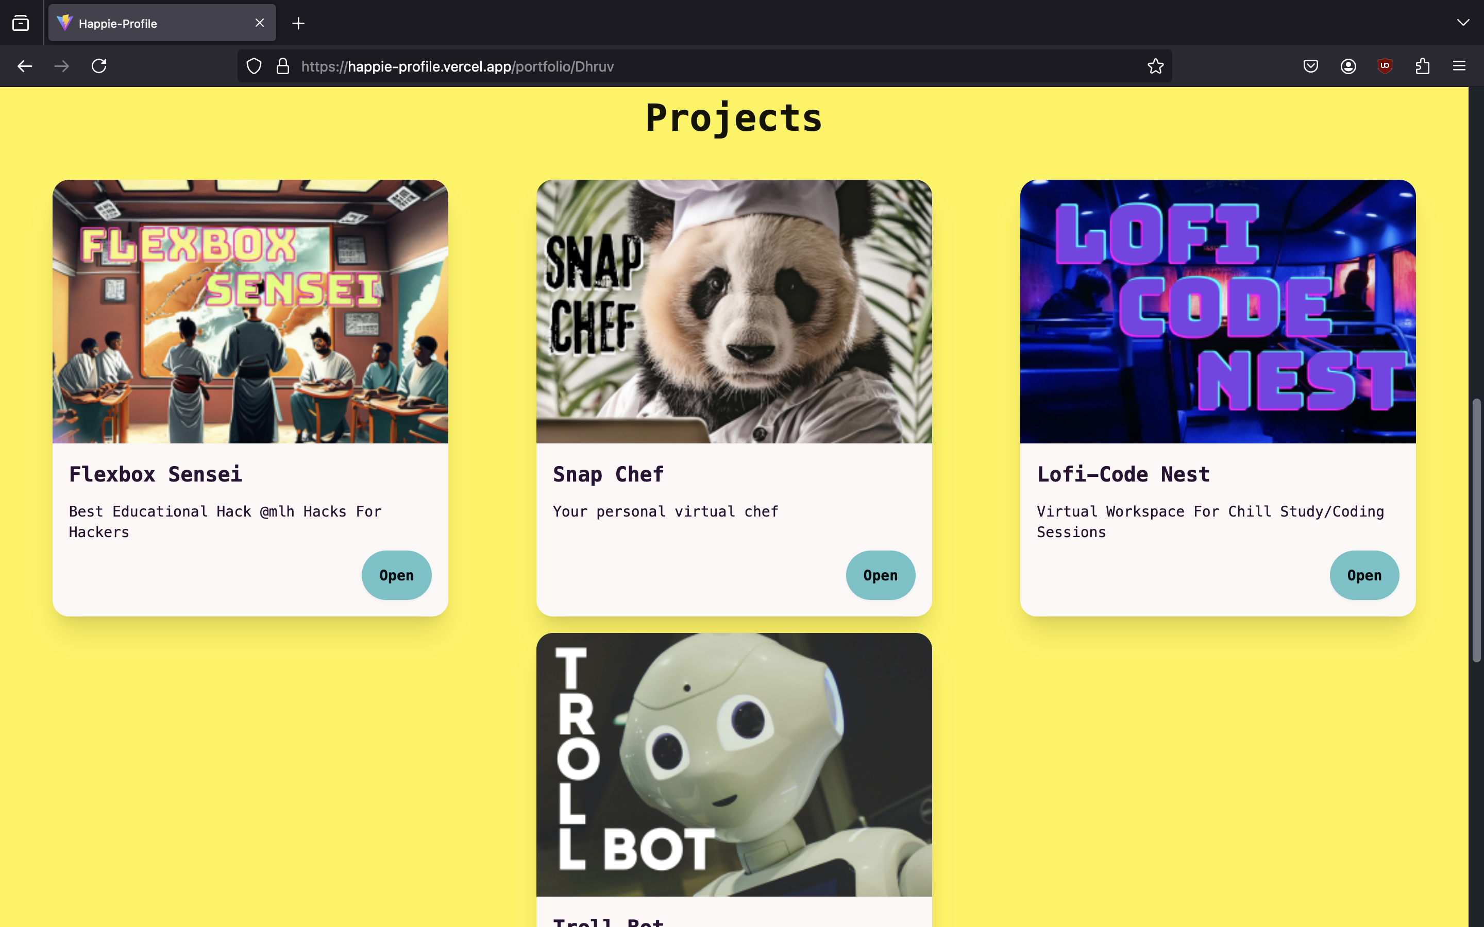
Task: Show site info via padlock icon
Action: pos(283,66)
